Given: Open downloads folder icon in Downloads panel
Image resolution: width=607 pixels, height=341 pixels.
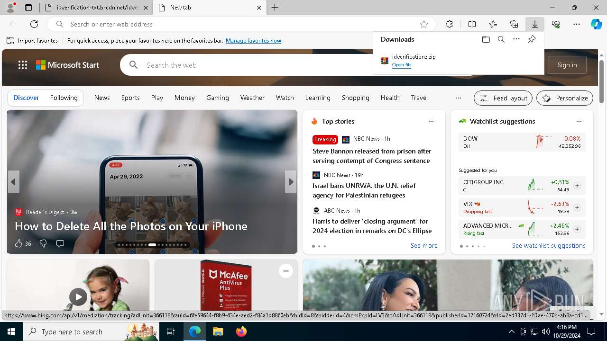Looking at the screenshot, I should (x=486, y=39).
